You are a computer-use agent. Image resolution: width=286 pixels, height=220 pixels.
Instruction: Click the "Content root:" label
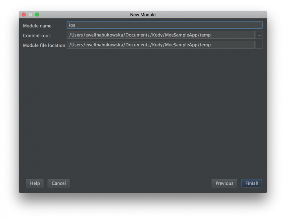click(37, 36)
